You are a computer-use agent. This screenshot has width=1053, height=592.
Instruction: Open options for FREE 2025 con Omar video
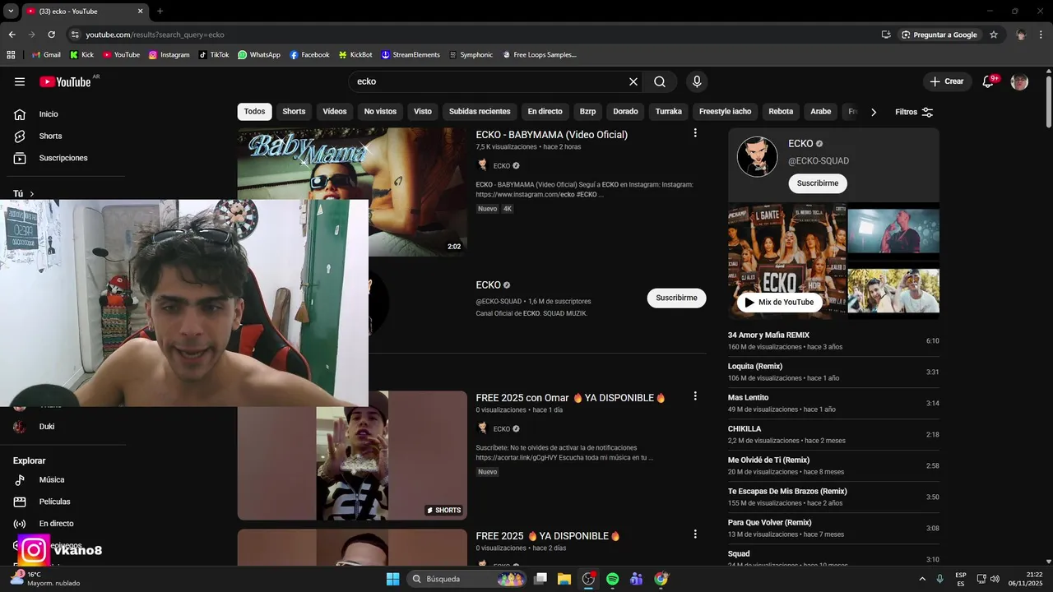tap(695, 396)
